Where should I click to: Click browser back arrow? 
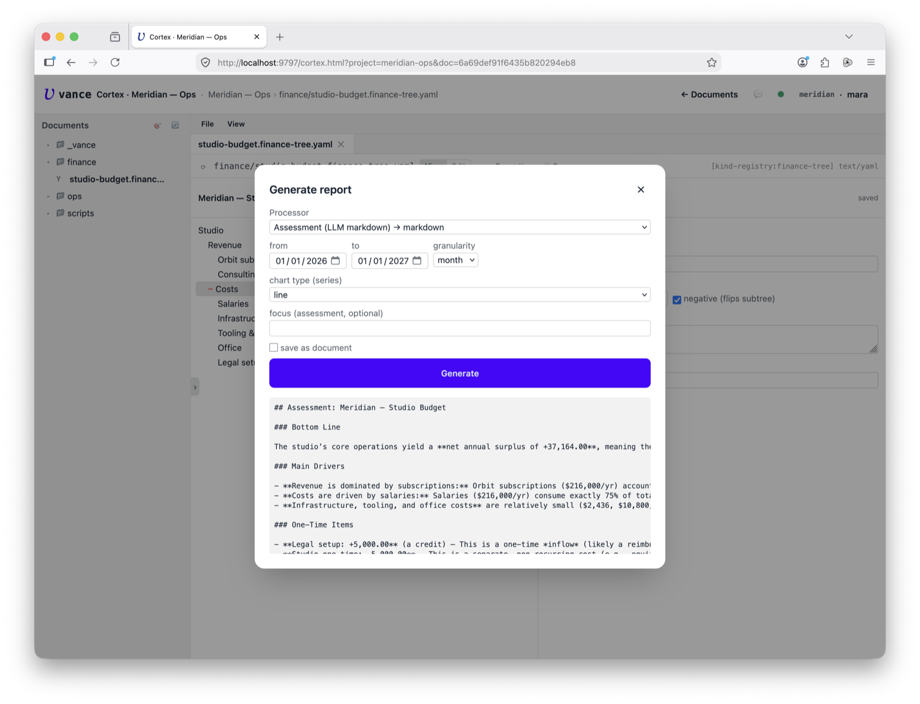pos(71,62)
